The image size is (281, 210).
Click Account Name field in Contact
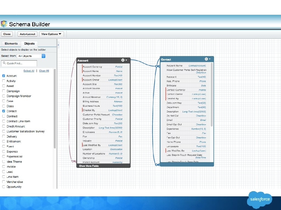(186, 66)
